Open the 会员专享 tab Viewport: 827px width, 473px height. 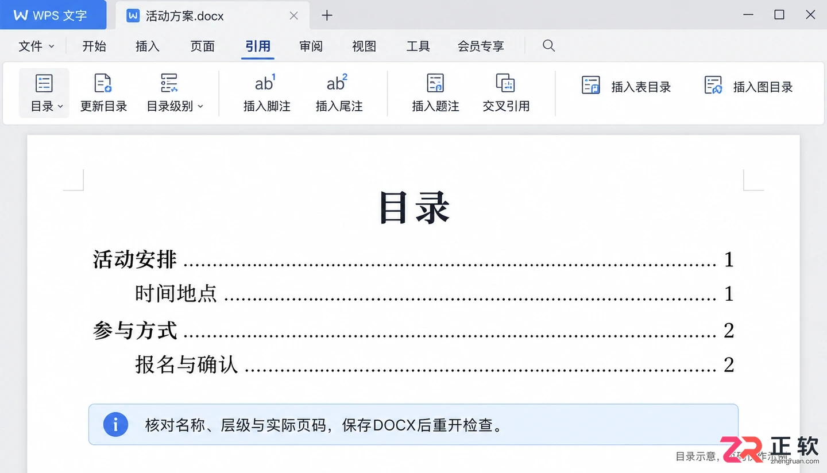[x=481, y=46]
